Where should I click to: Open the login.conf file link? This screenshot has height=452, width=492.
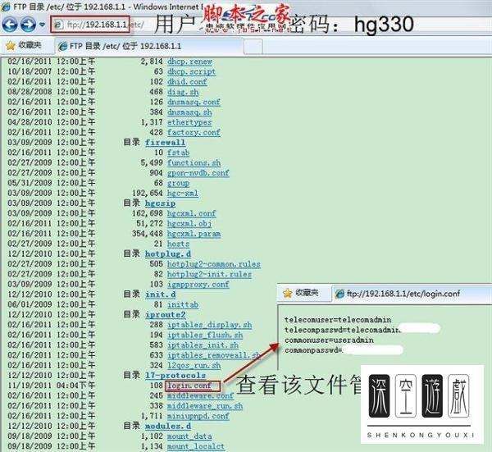(x=190, y=386)
